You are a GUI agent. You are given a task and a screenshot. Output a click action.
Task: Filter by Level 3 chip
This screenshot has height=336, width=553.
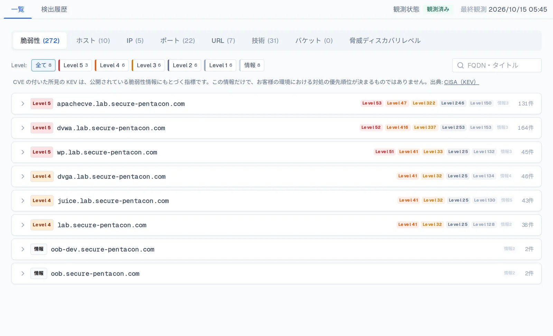tap(148, 65)
